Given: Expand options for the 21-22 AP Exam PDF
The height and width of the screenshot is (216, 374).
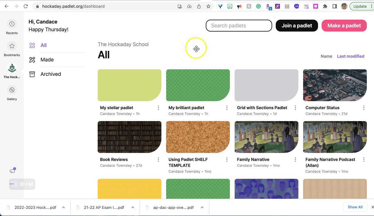Looking at the screenshot, I should pyautogui.click(x=133, y=207).
